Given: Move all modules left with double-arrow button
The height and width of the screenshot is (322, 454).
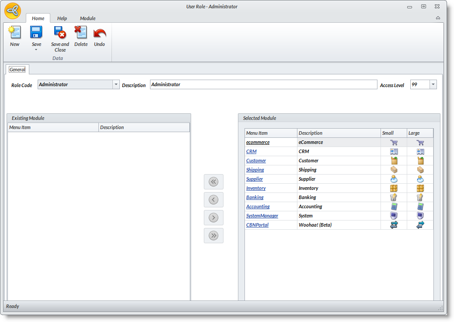Looking at the screenshot, I should tap(213, 182).
